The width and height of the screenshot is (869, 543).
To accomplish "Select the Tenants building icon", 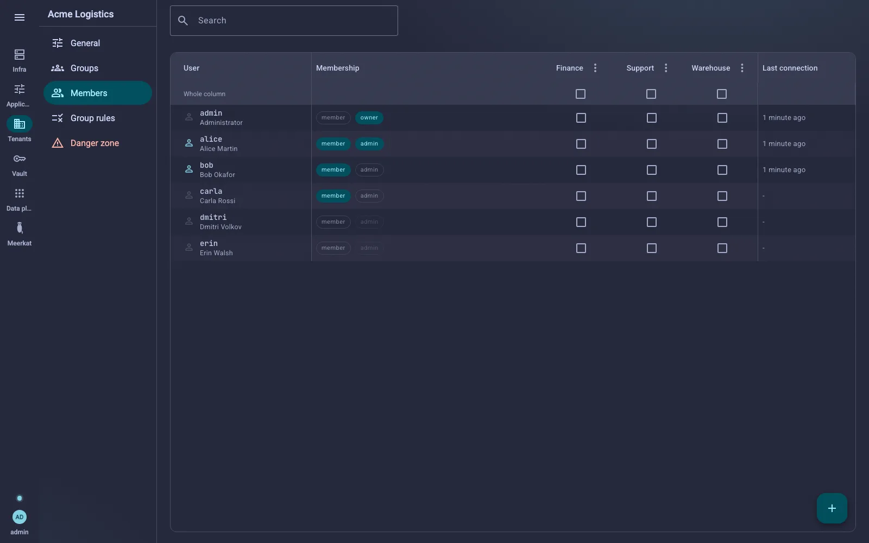I will click(20, 124).
